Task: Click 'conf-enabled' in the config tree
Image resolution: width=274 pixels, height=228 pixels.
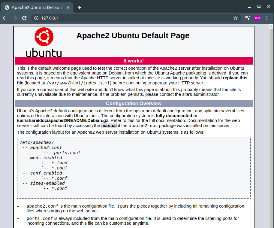Action: (46, 173)
